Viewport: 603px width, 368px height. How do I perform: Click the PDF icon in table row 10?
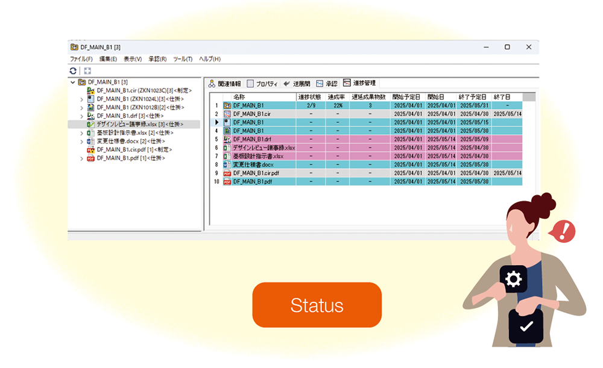pos(227,181)
